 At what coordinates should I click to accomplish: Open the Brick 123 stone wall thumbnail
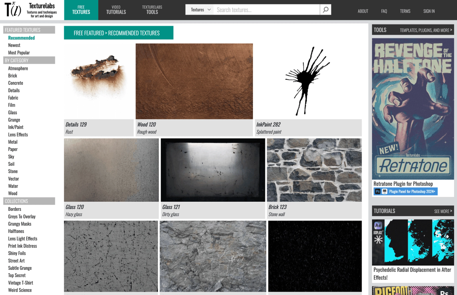[314, 170]
